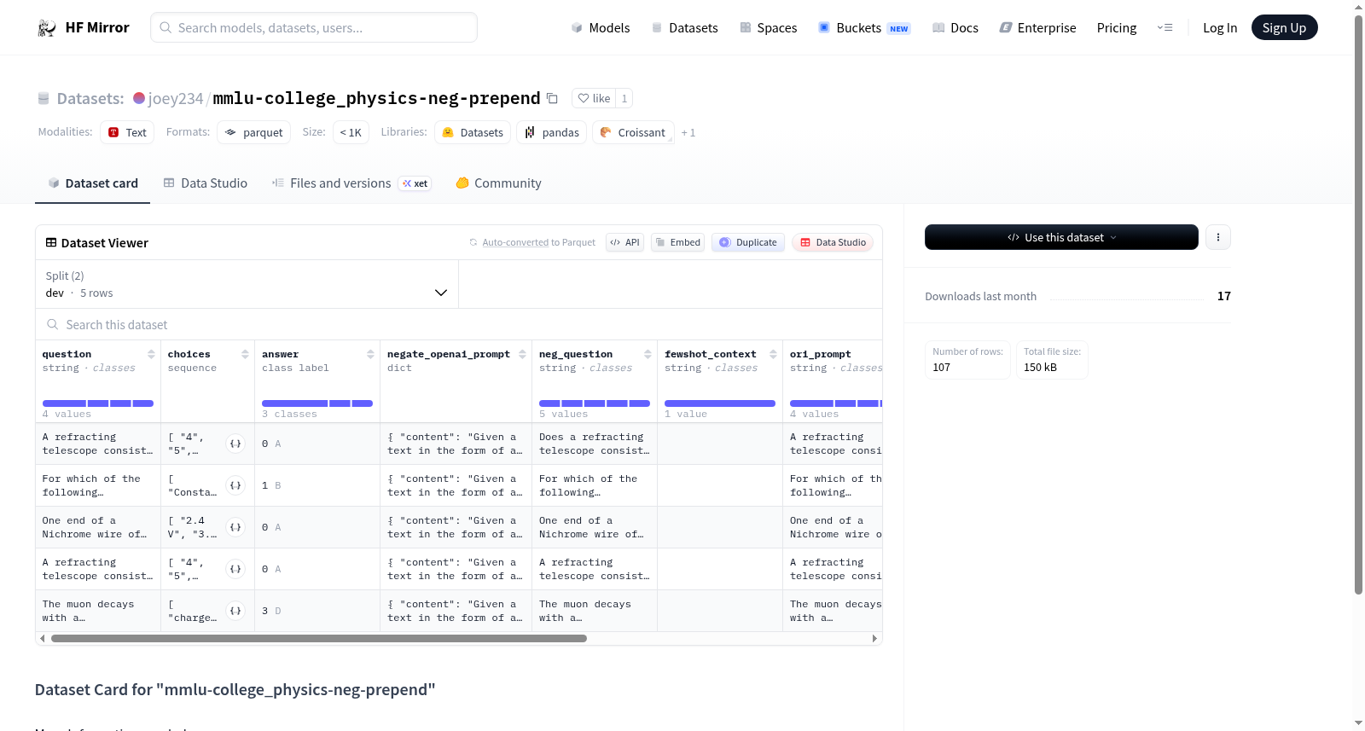Image resolution: width=1365 pixels, height=731 pixels.
Task: Sort the choices column
Action: click(x=245, y=354)
